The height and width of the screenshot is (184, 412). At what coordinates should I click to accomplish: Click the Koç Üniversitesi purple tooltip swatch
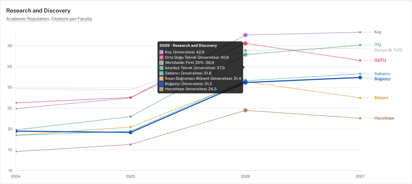(x=161, y=52)
